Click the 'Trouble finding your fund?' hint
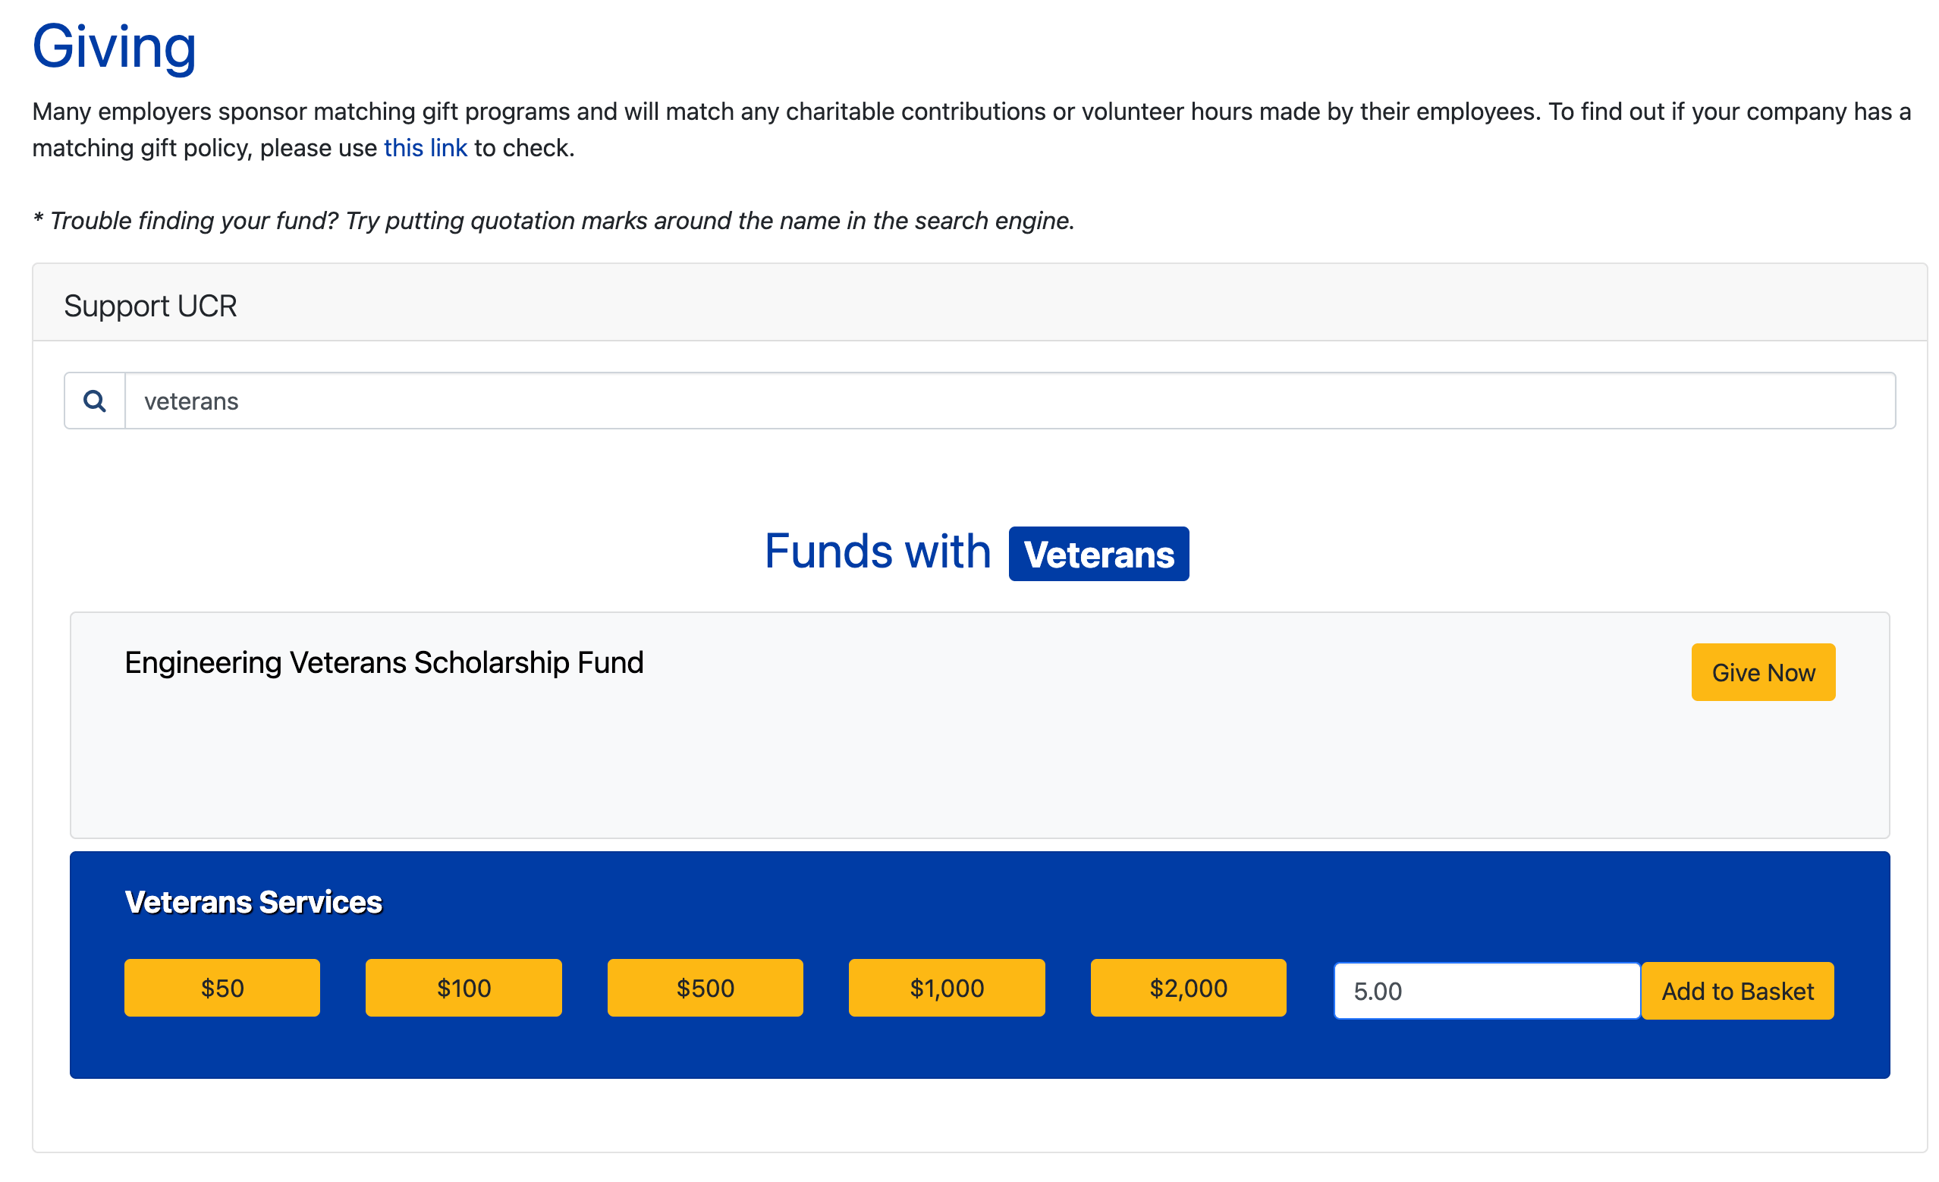1939x1182 pixels. pos(553,221)
